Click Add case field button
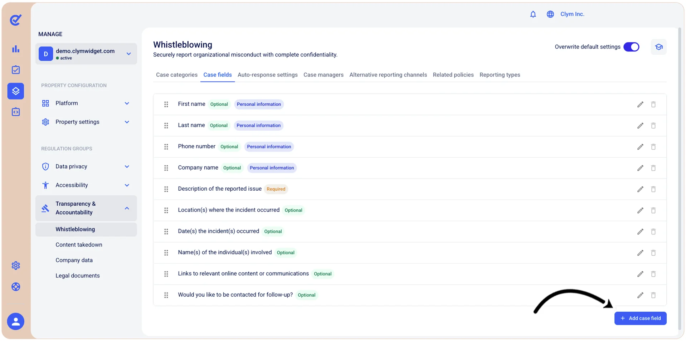 tap(640, 318)
